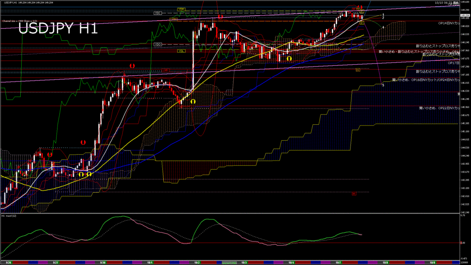Select forecast point number 4
Screen dimensions: 471x265
tap(383, 27)
